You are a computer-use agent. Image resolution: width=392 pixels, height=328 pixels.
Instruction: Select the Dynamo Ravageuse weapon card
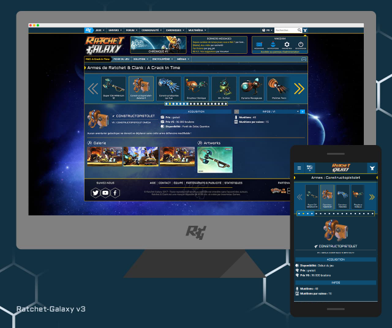252,89
